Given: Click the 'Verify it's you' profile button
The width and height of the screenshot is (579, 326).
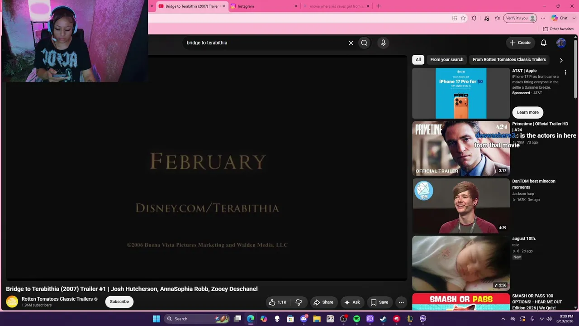Looking at the screenshot, I should (x=520, y=18).
